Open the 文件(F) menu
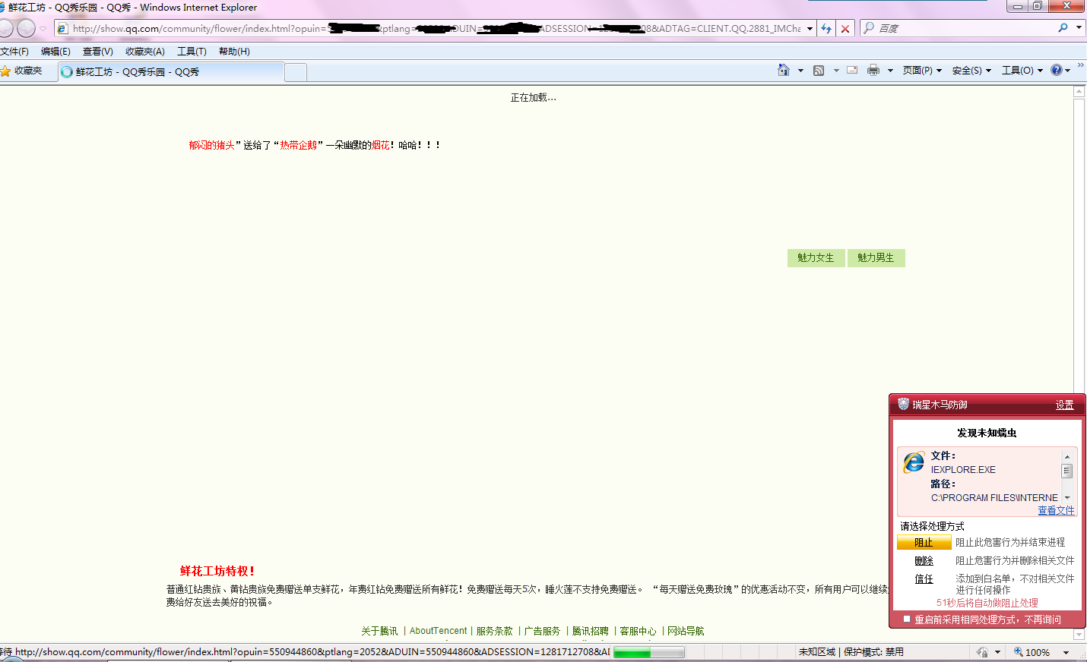 pyautogui.click(x=14, y=52)
